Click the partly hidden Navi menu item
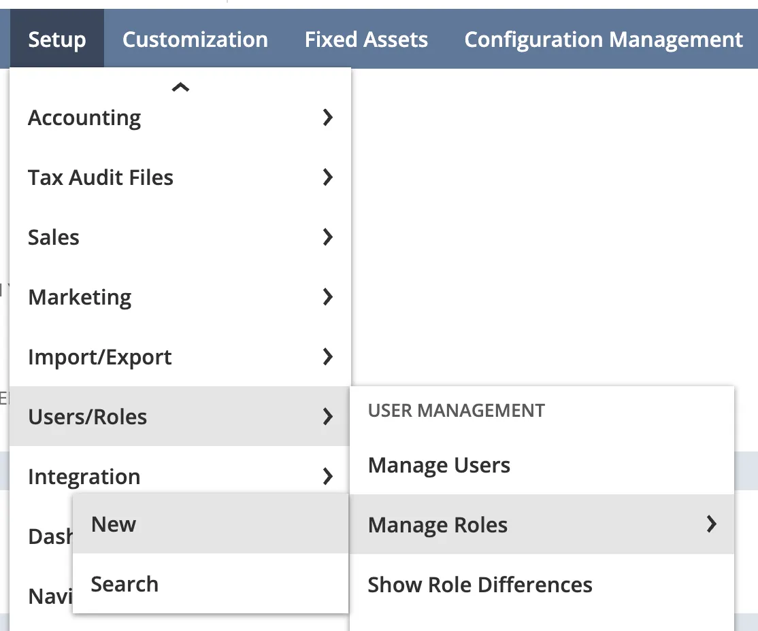 tap(50, 596)
